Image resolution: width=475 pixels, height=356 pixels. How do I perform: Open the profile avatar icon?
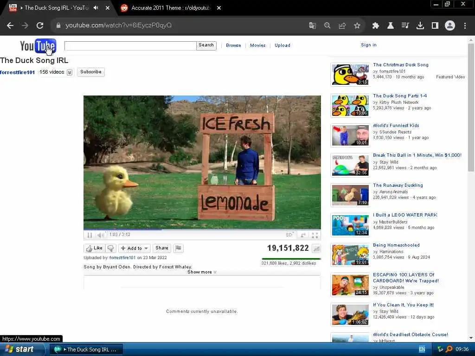[x=450, y=26]
